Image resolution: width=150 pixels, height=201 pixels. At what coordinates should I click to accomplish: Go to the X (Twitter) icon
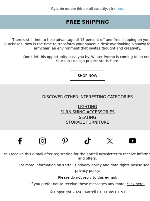110,141
